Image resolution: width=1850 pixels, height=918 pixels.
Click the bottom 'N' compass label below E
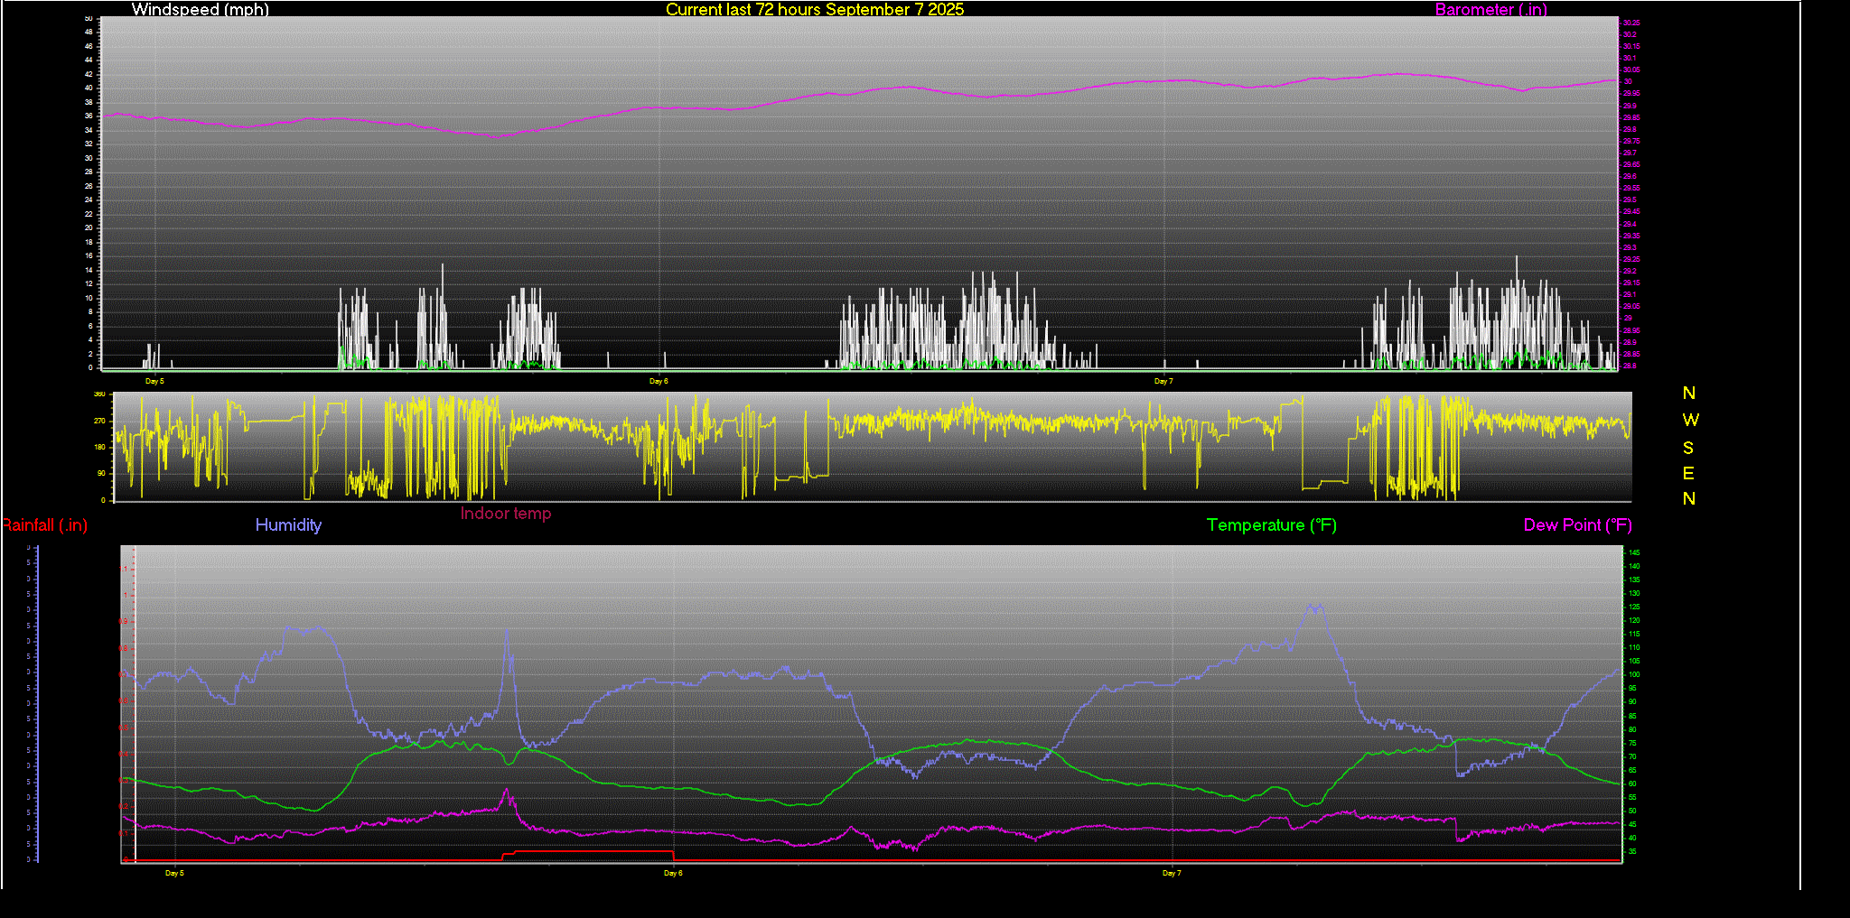[1689, 498]
